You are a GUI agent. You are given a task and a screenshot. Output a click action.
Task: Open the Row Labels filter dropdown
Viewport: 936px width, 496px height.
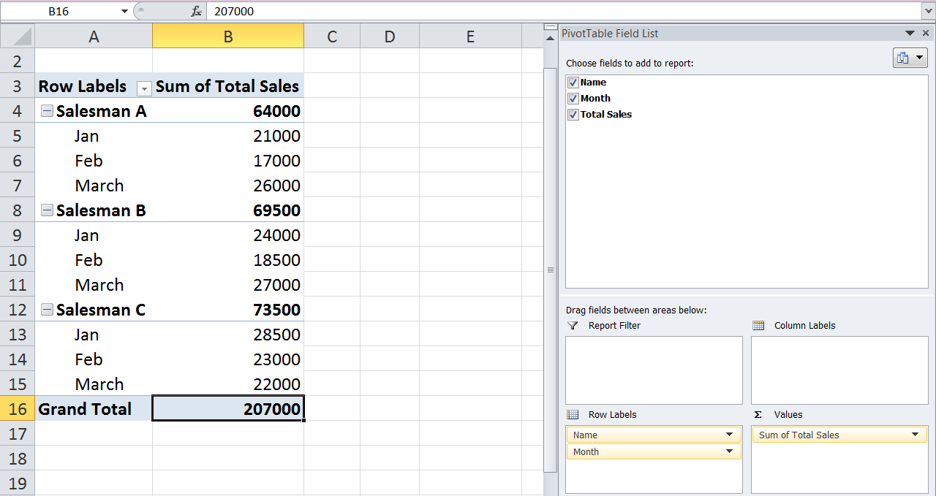[143, 88]
